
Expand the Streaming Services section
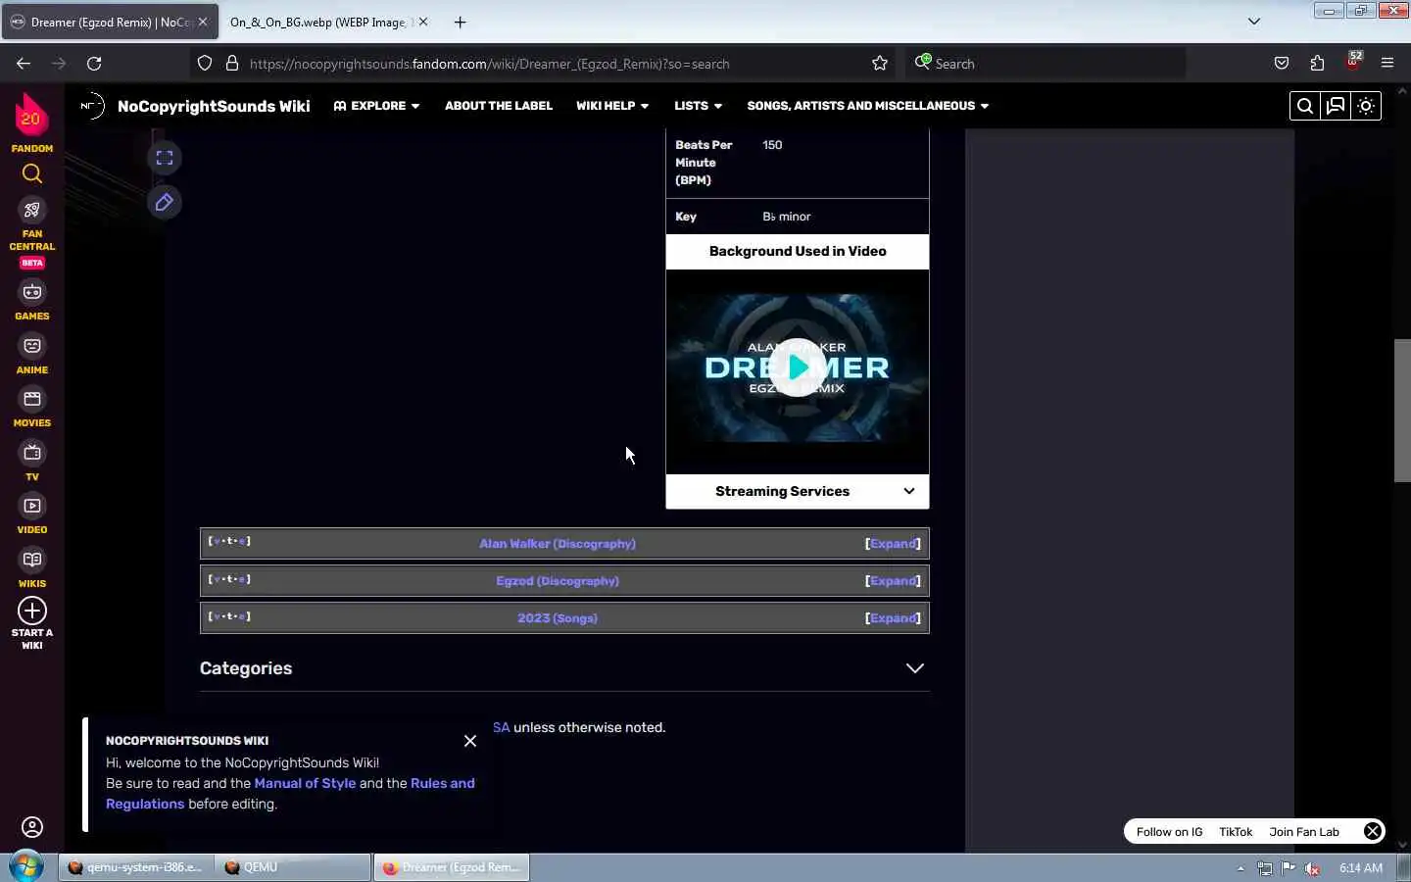[798, 491]
